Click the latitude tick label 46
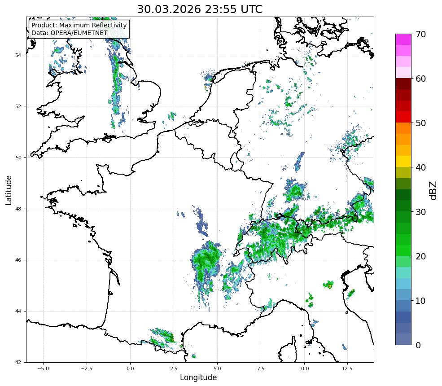This screenshot has height=386, width=442. [18, 260]
